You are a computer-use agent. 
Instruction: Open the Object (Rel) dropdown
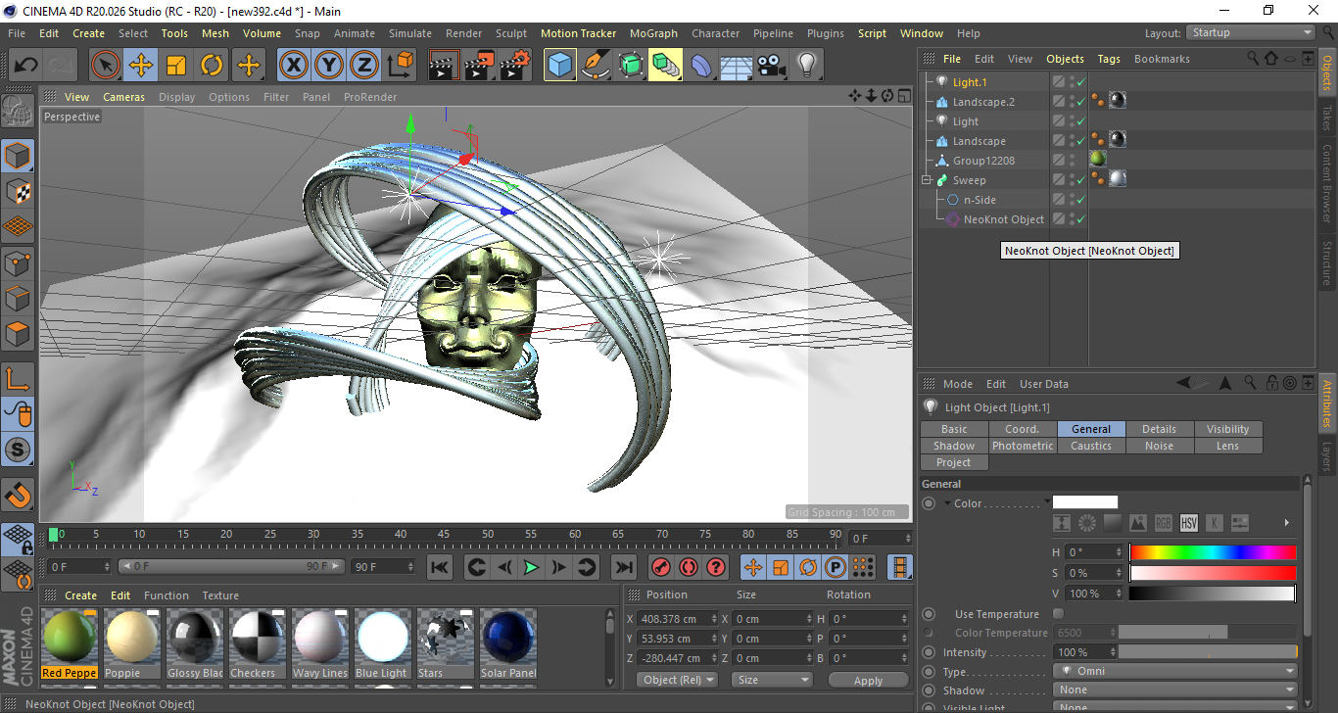point(677,680)
